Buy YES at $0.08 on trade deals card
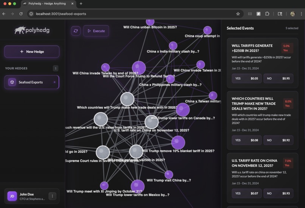305x208 pixels. [246, 140]
